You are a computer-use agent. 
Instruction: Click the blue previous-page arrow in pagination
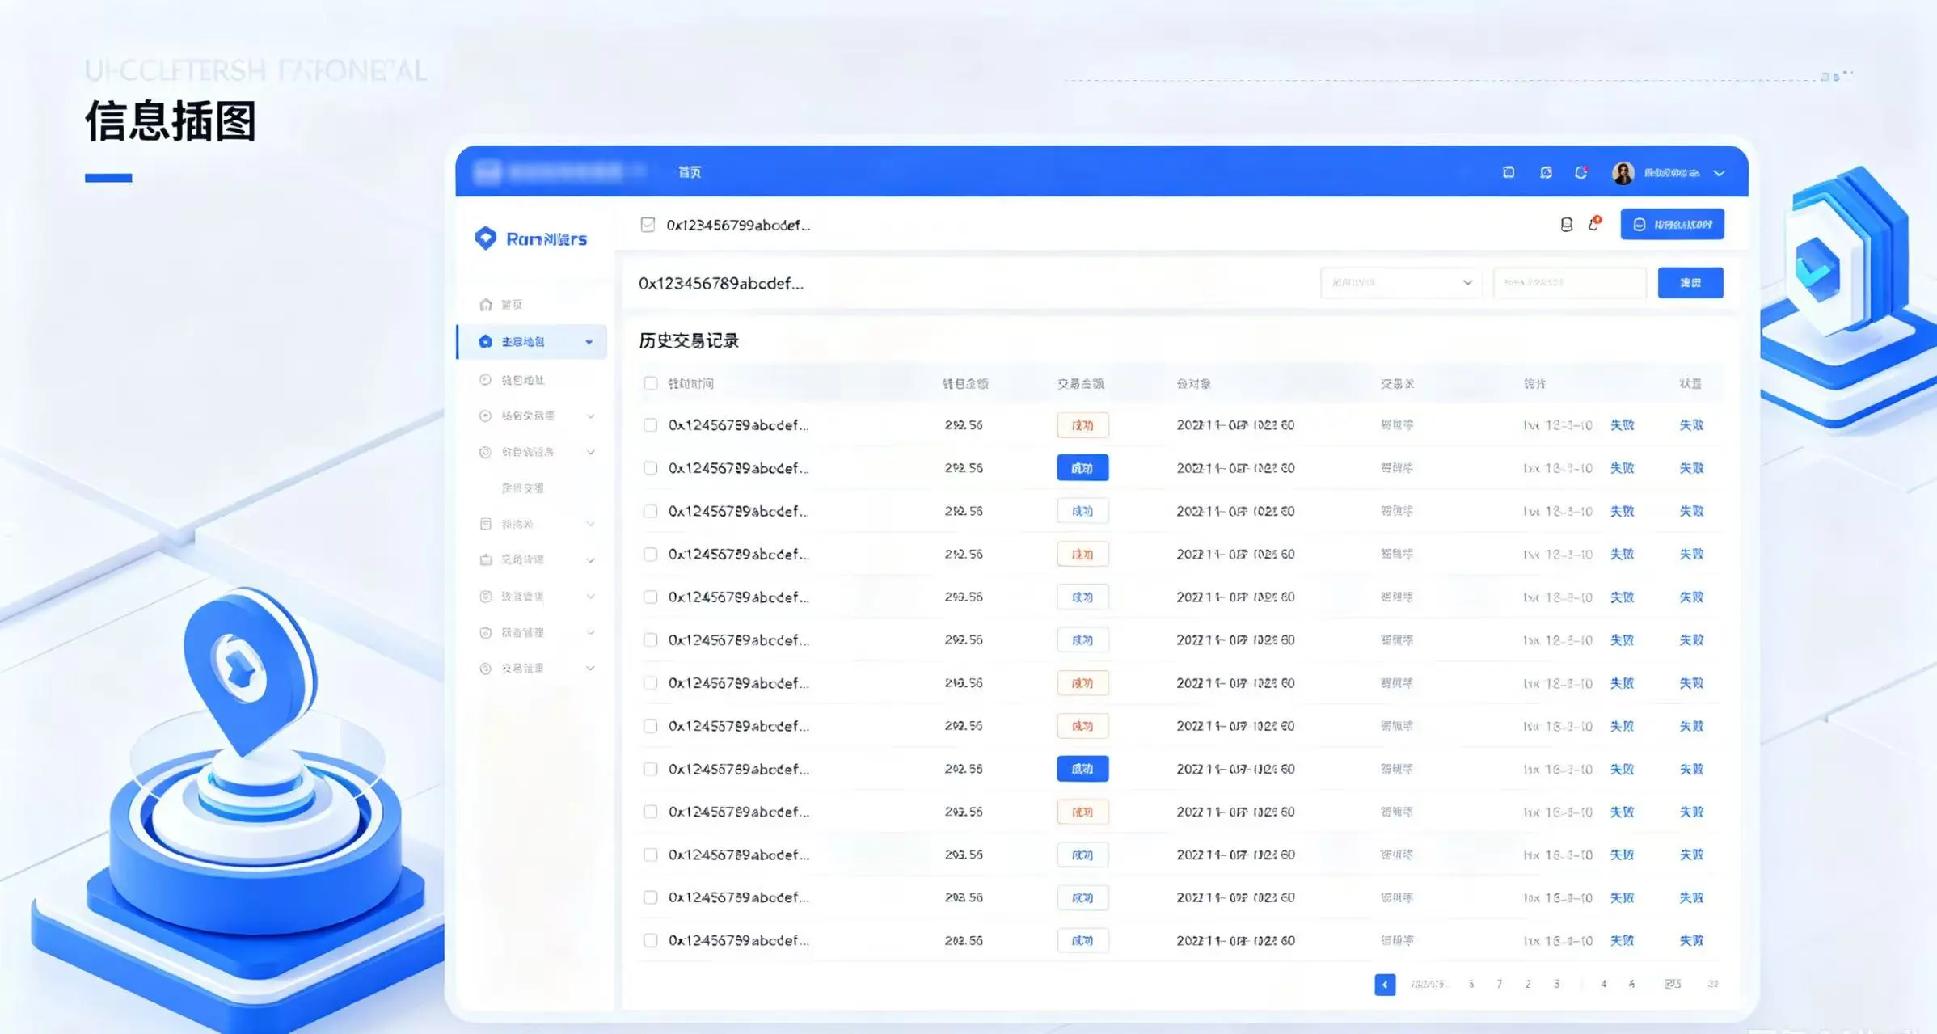coord(1385,985)
